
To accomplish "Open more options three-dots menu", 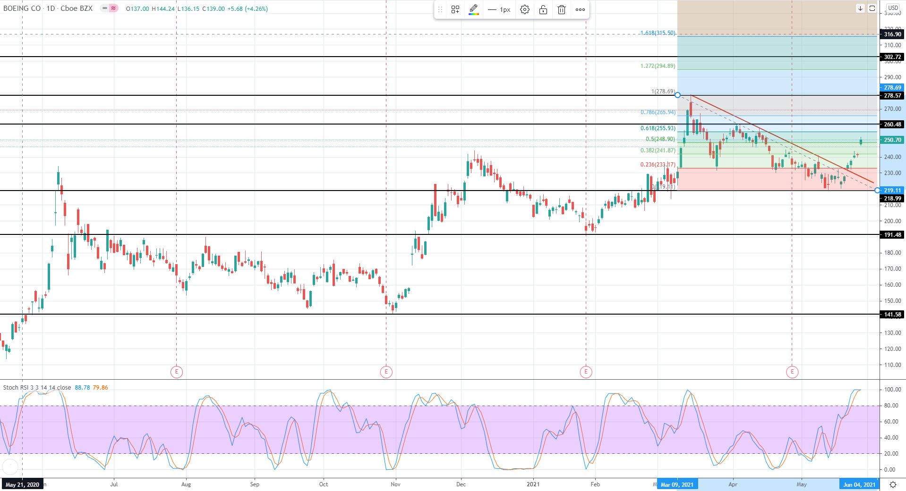I will (580, 9).
